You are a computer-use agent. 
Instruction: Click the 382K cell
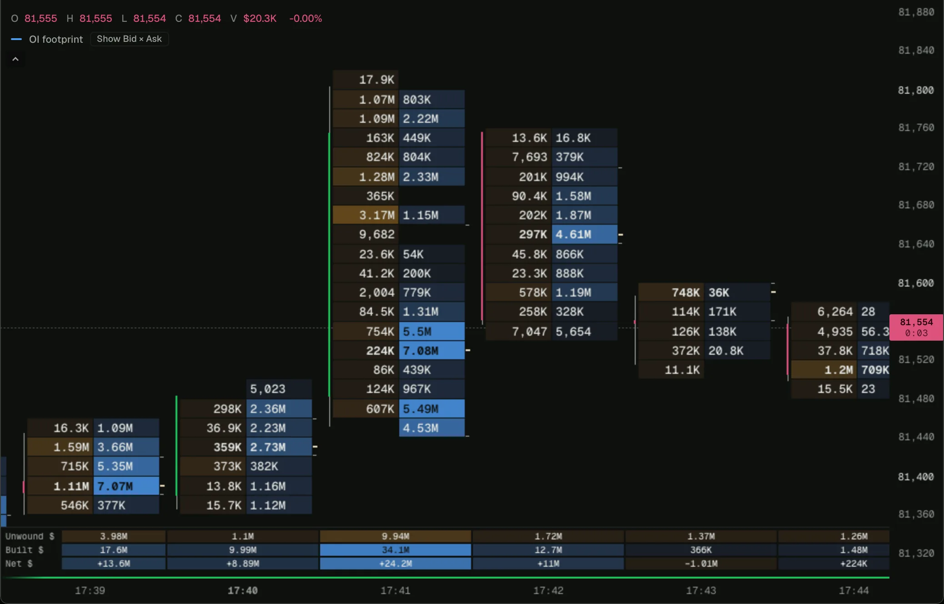tap(279, 466)
